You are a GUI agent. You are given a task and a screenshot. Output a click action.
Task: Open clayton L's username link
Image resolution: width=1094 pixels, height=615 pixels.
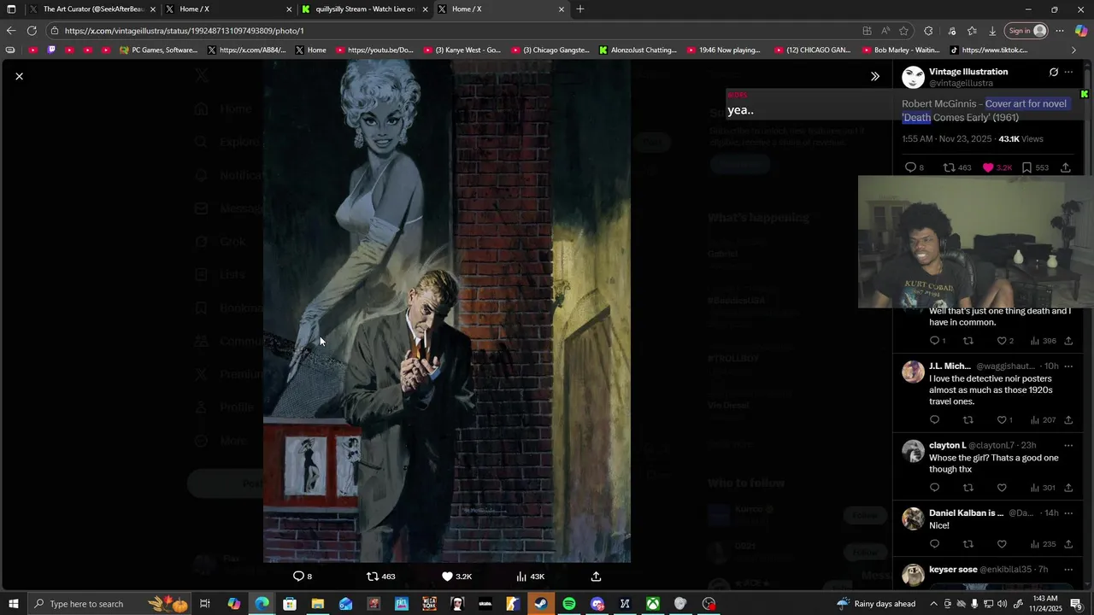pos(947,446)
